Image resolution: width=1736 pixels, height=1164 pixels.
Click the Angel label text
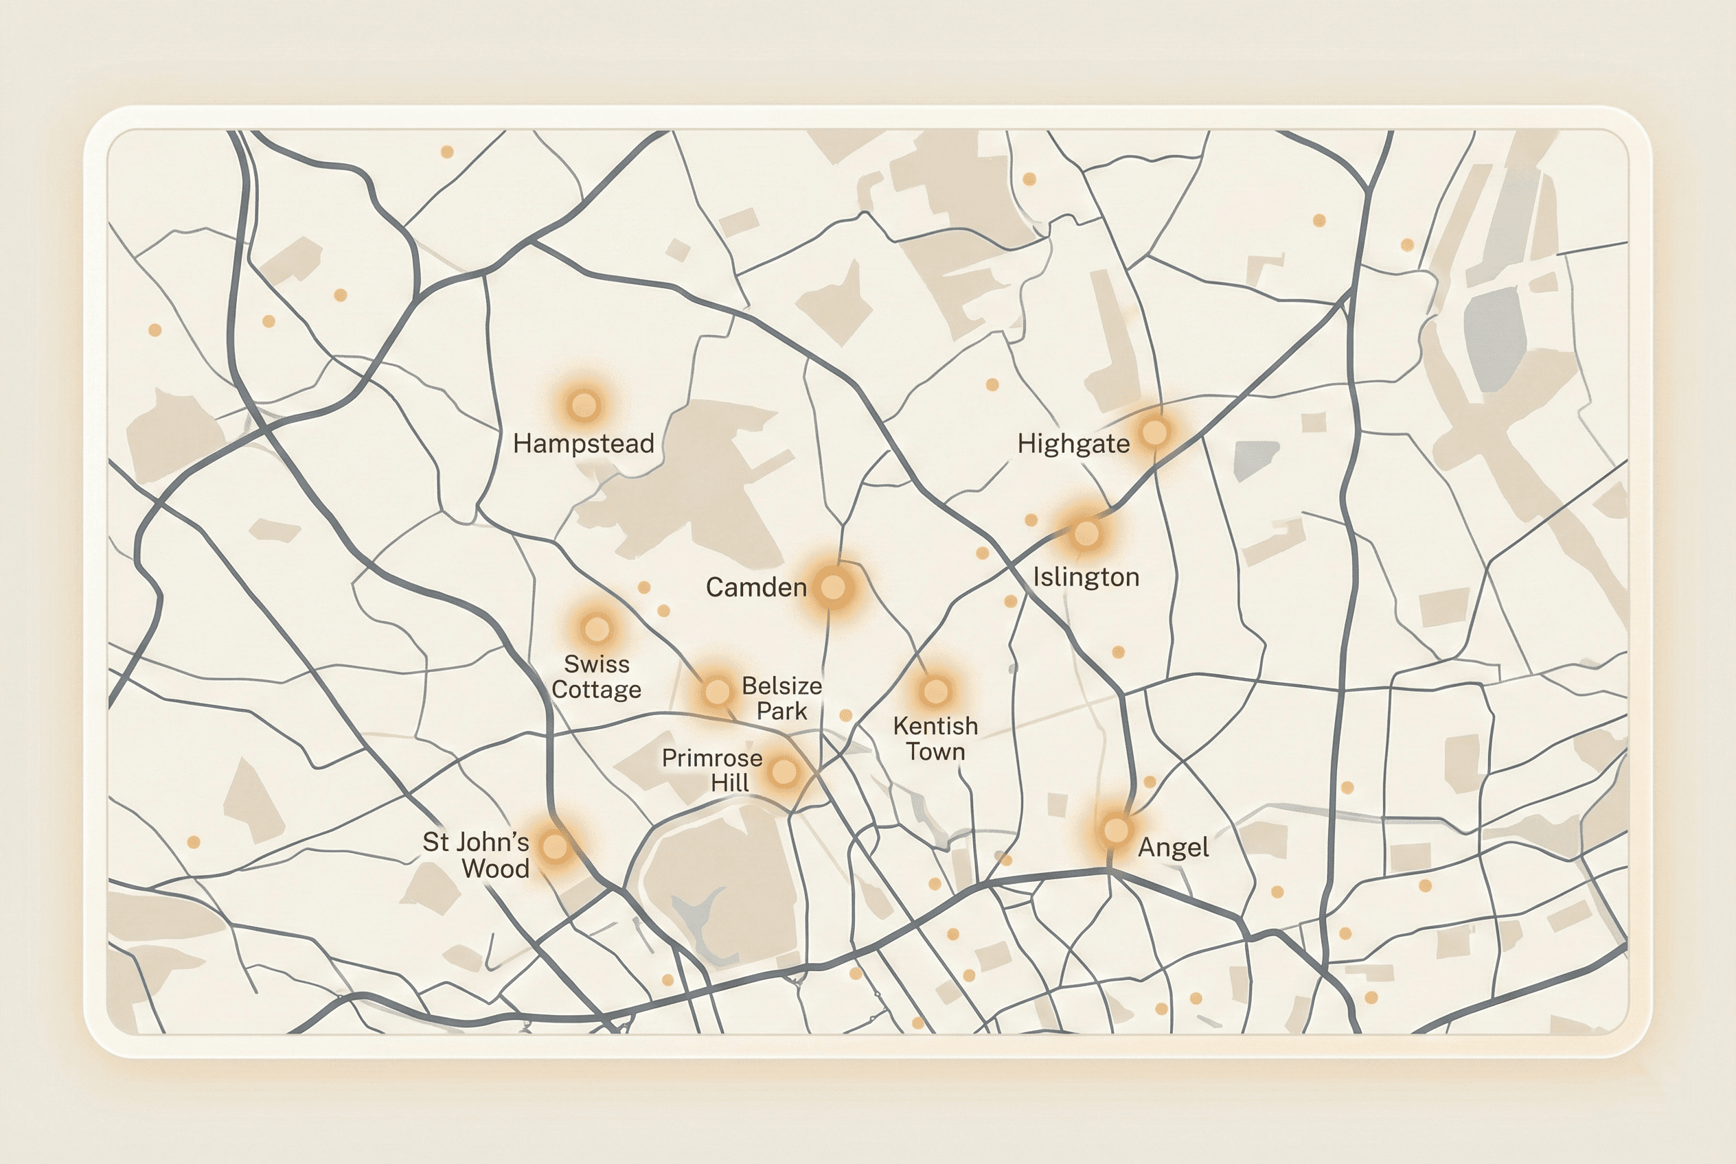click(x=1174, y=848)
